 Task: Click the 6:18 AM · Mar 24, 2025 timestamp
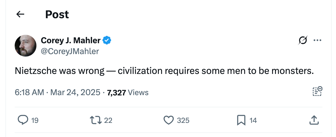coord(58,92)
